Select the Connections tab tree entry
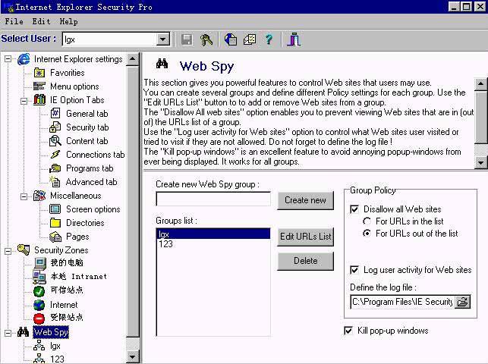488x364 pixels. click(89, 155)
